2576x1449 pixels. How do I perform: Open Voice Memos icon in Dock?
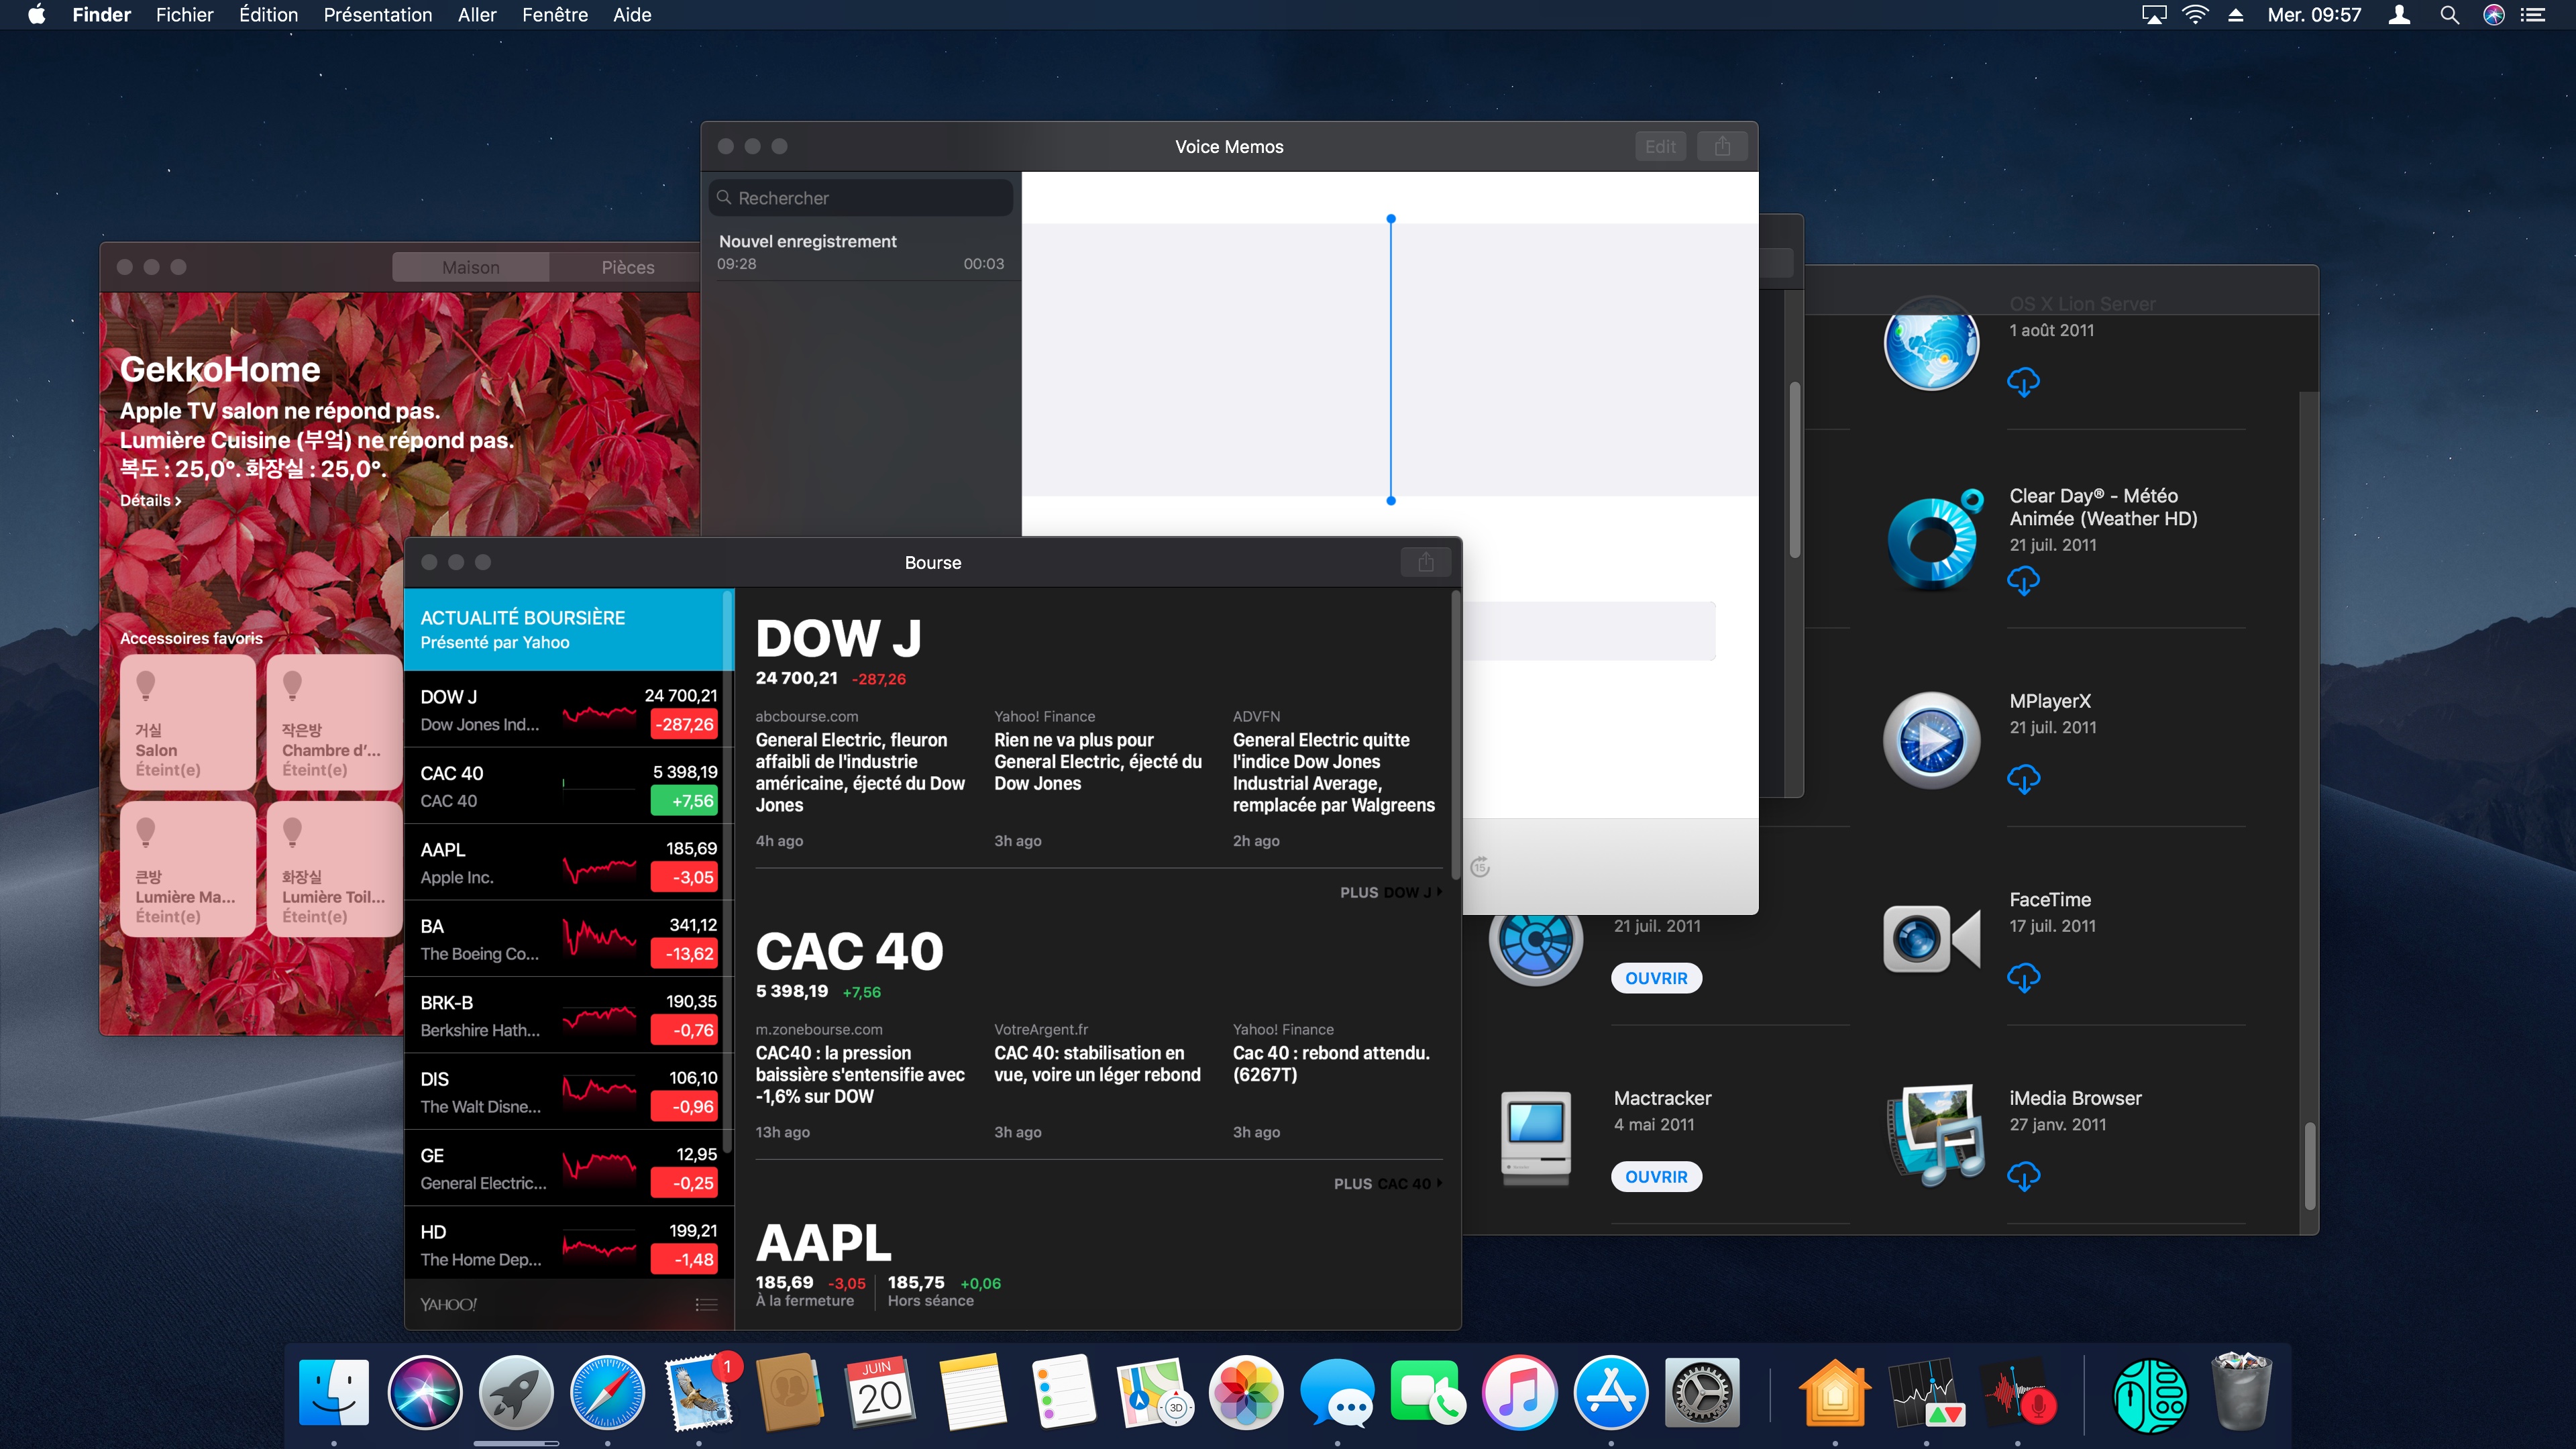pos(2018,1392)
